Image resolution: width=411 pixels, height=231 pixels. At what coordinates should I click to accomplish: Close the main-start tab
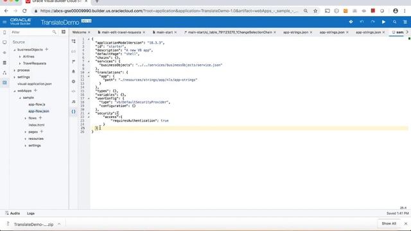175,32
